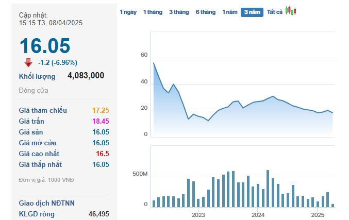Select the 1 ngày time range

(128, 12)
